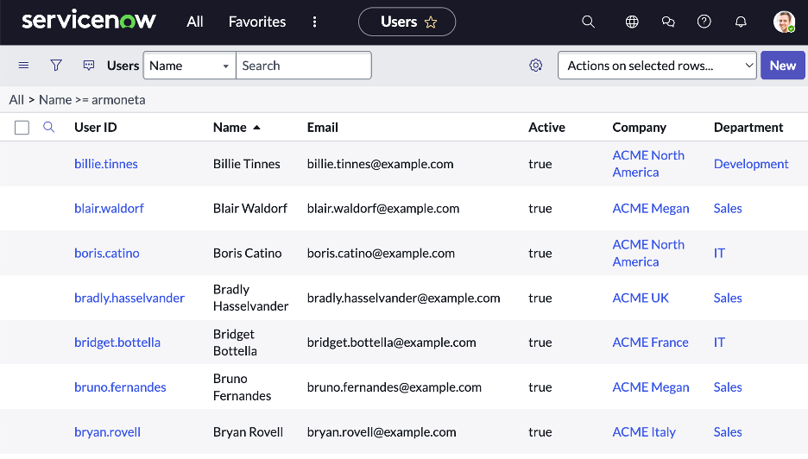
Task: Open the bruno.fernandes user record
Action: pos(120,387)
